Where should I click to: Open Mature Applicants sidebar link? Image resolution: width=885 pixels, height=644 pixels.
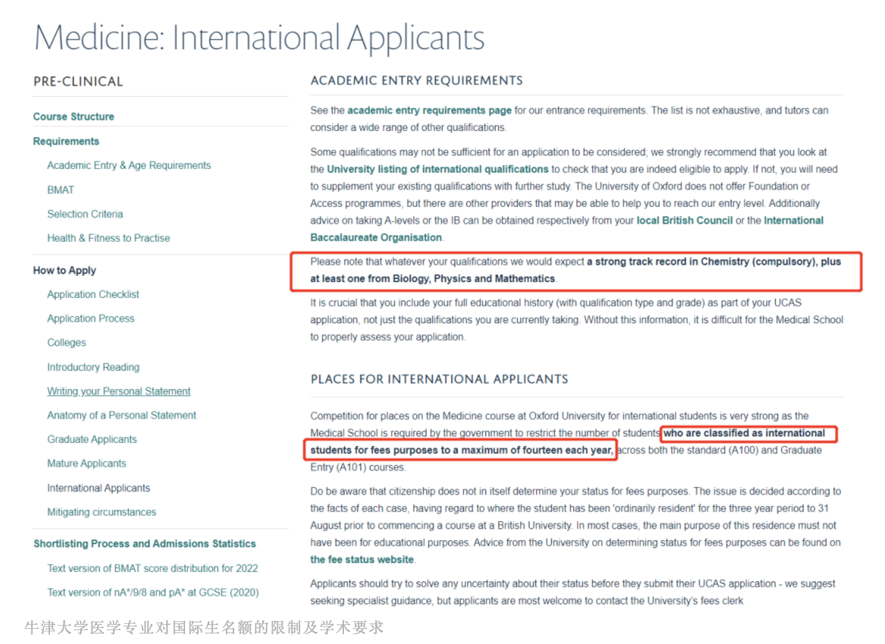coord(86,463)
